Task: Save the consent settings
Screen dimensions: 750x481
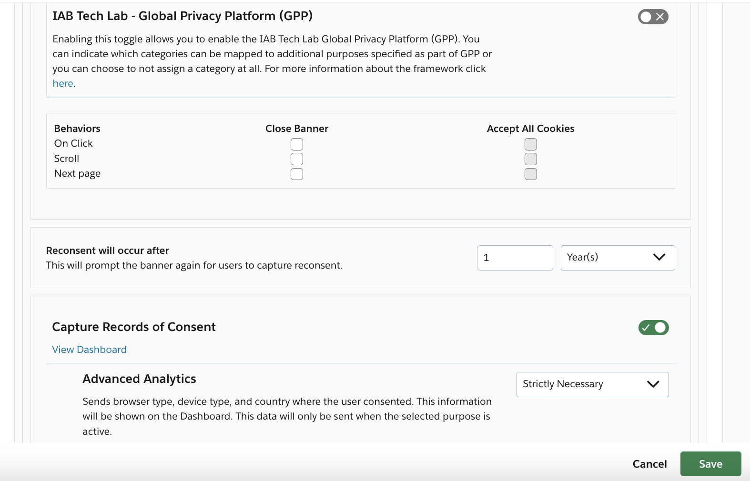Action: (x=710, y=464)
